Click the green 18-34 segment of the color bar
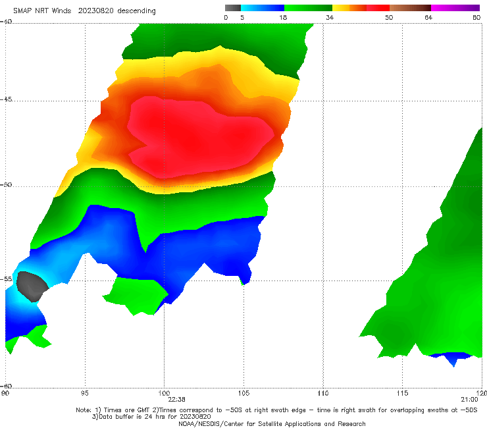The width and height of the screenshot is (487, 428). click(x=308, y=8)
